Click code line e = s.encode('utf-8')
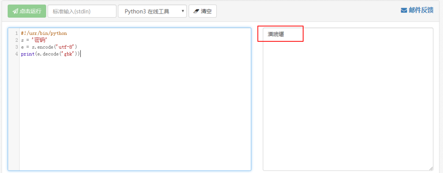Viewport: 443px width, 173px height. click(49, 47)
